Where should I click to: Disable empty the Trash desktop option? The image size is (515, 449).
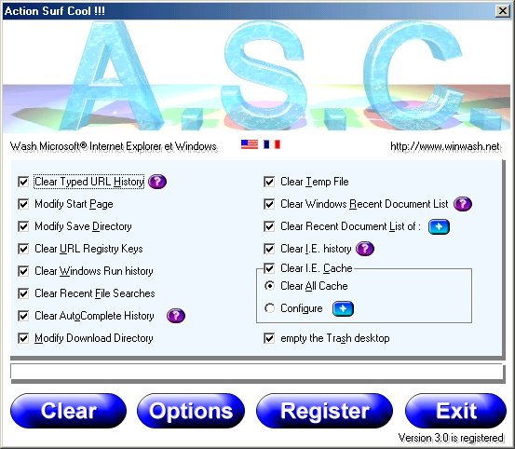pyautogui.click(x=269, y=338)
